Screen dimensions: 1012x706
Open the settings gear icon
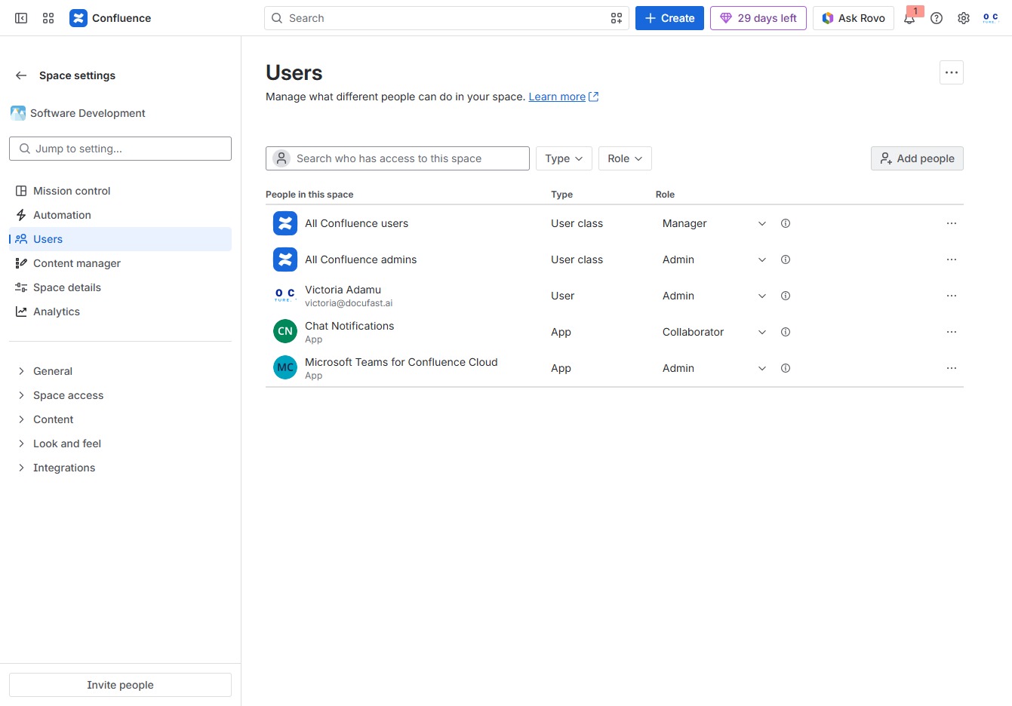tap(964, 18)
